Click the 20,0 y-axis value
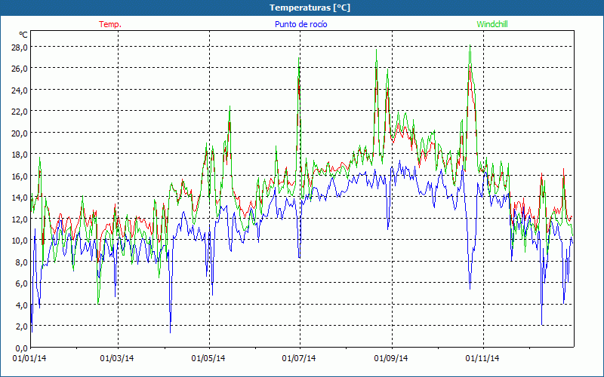604x377 pixels. (x=20, y=133)
